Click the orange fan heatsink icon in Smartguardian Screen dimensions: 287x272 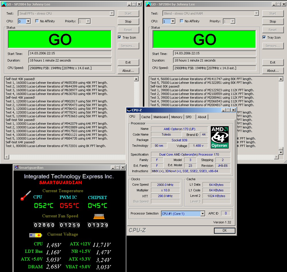click(99, 217)
